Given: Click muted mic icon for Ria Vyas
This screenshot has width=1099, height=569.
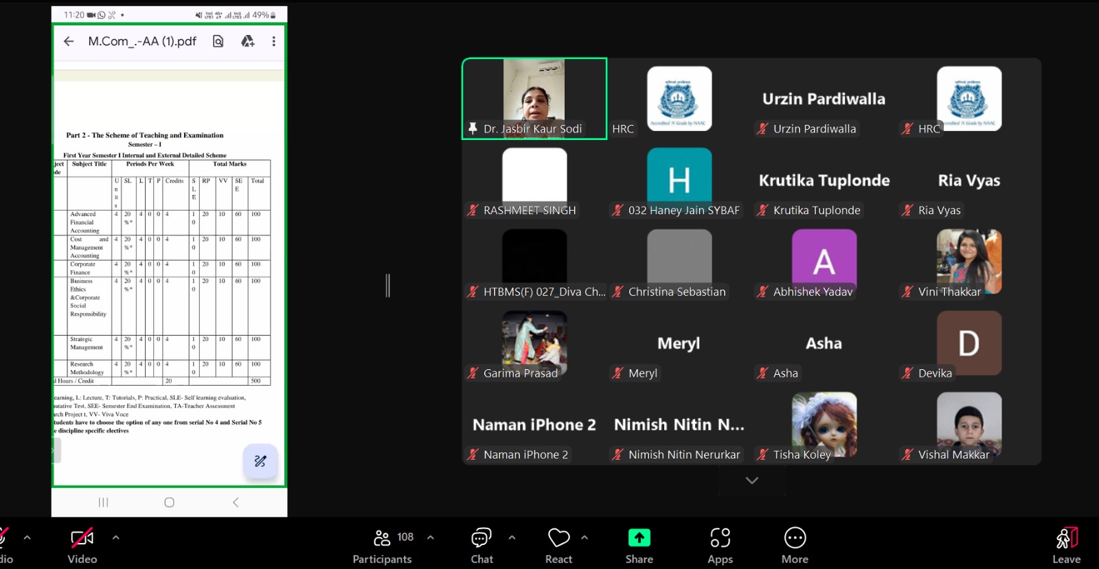Looking at the screenshot, I should [907, 210].
